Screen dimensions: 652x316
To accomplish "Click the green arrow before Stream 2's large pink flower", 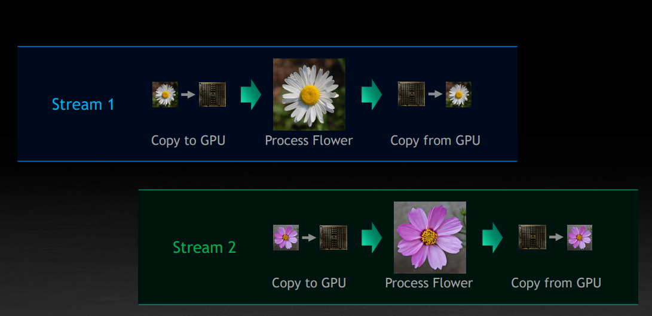I will click(371, 237).
